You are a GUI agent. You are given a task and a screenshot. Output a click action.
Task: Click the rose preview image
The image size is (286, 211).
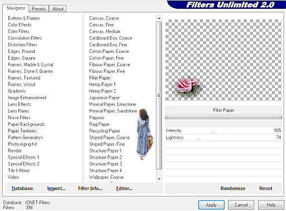pos(188,86)
